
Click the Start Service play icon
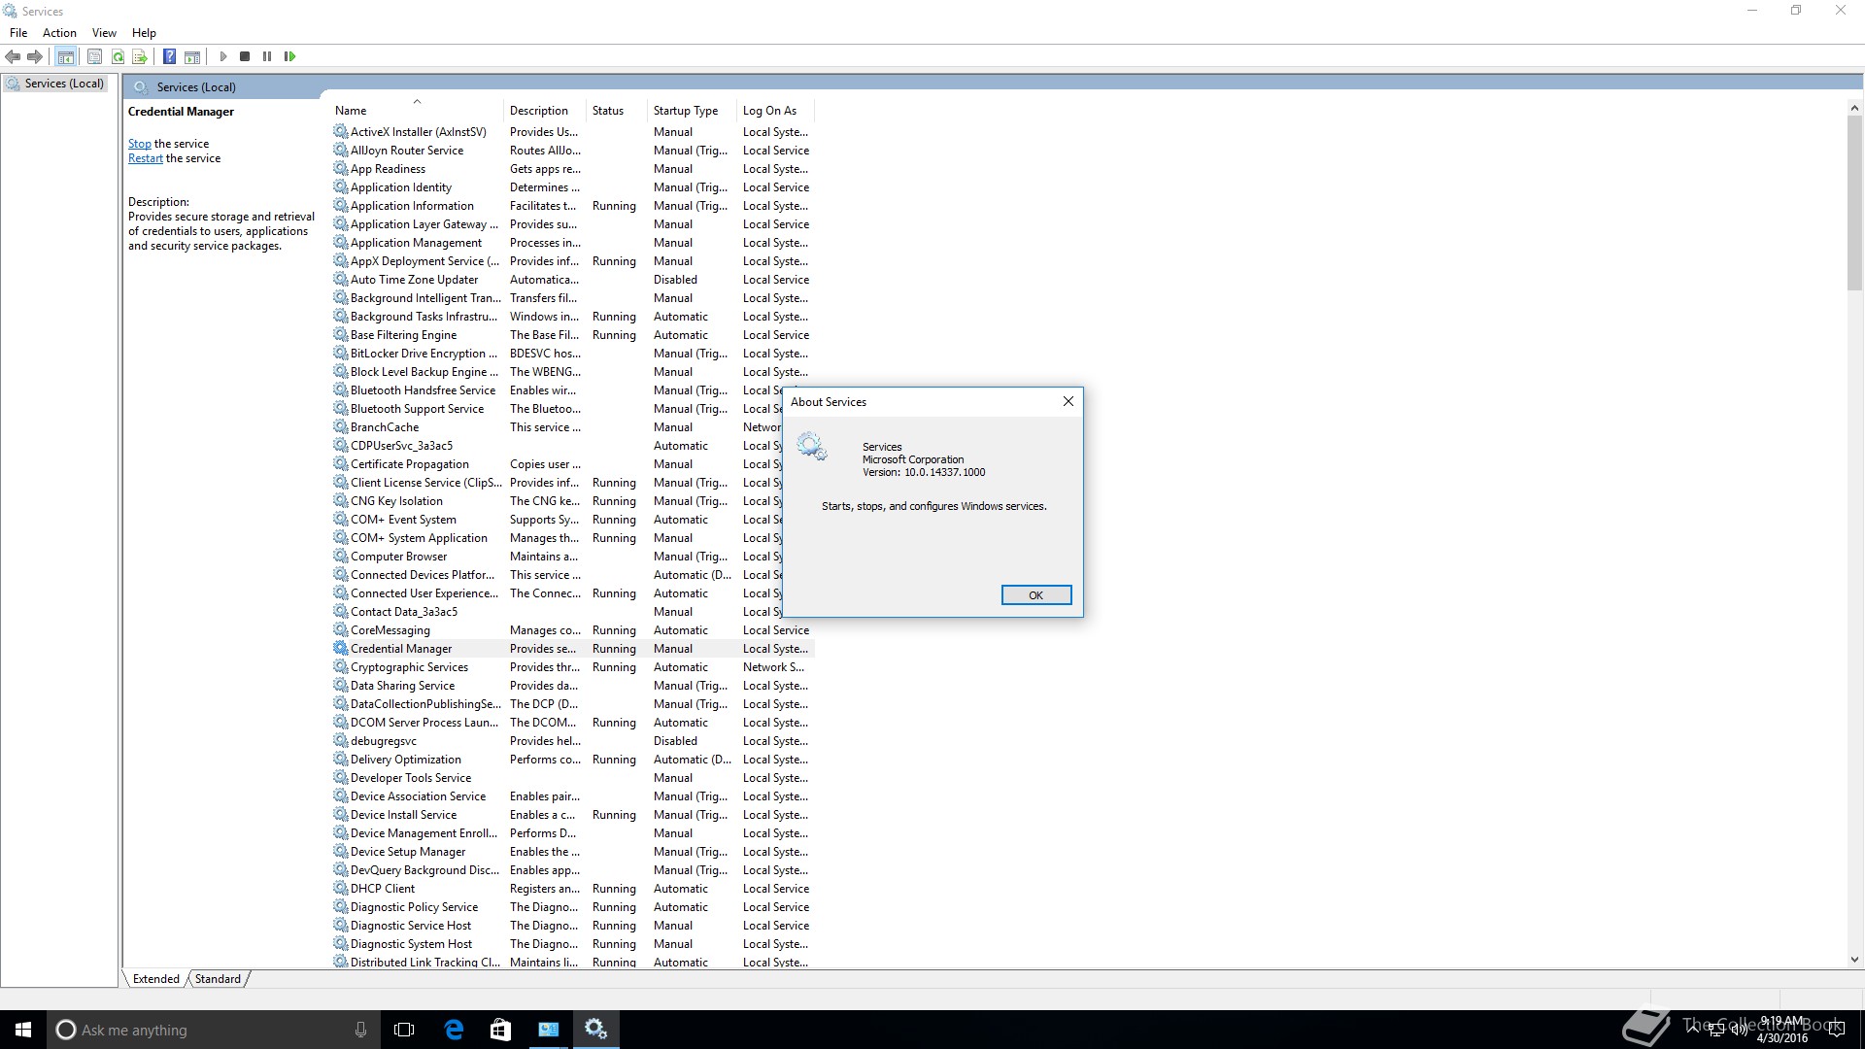pos(223,56)
